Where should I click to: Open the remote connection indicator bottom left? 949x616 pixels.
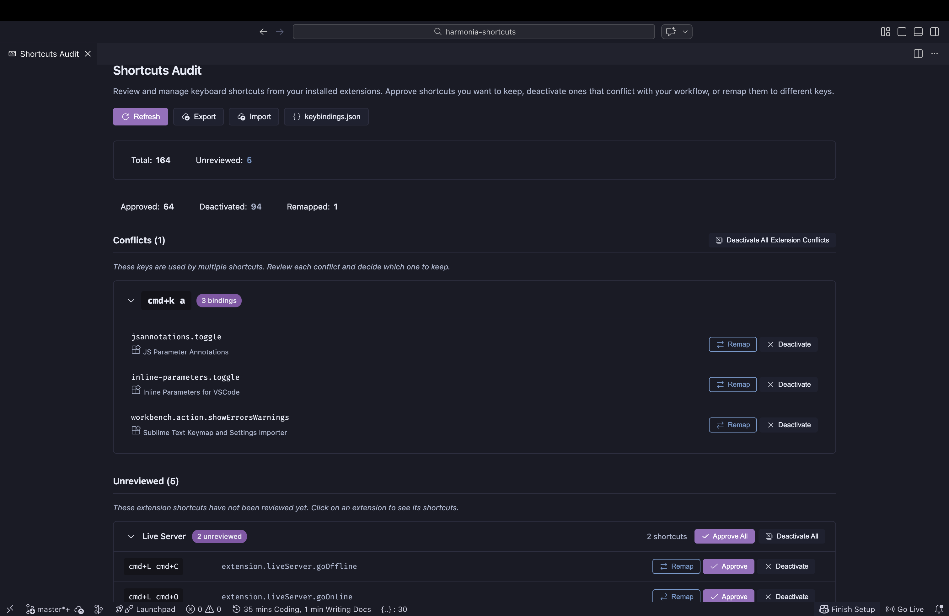pos(10,609)
